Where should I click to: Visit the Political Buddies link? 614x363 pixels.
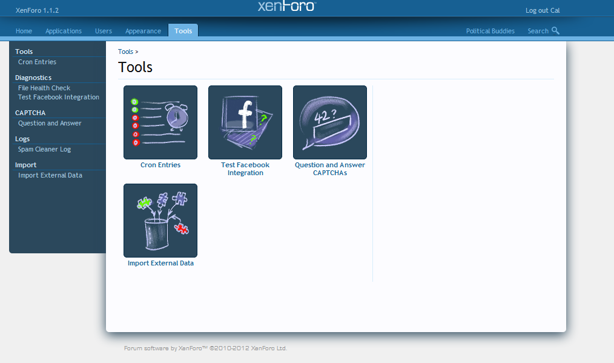coord(490,31)
